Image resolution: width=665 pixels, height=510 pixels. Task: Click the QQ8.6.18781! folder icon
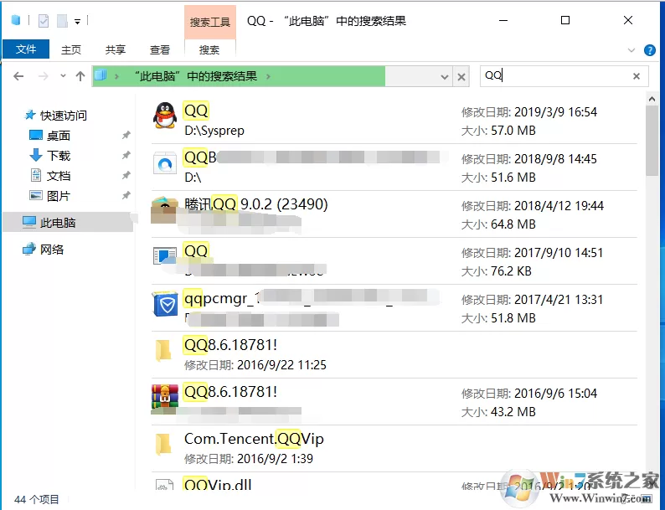tap(163, 350)
